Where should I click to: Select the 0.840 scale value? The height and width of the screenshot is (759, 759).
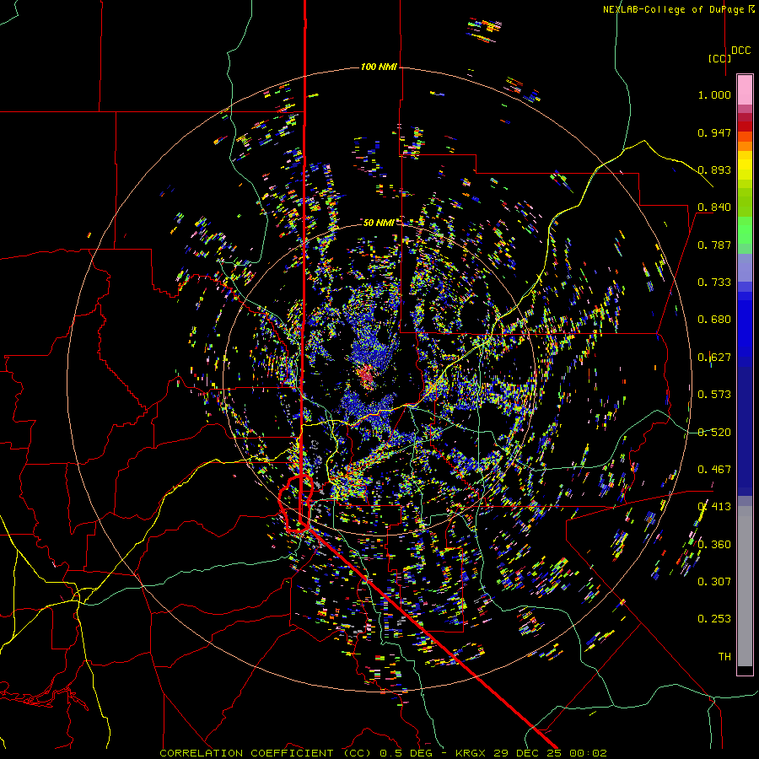tap(714, 207)
